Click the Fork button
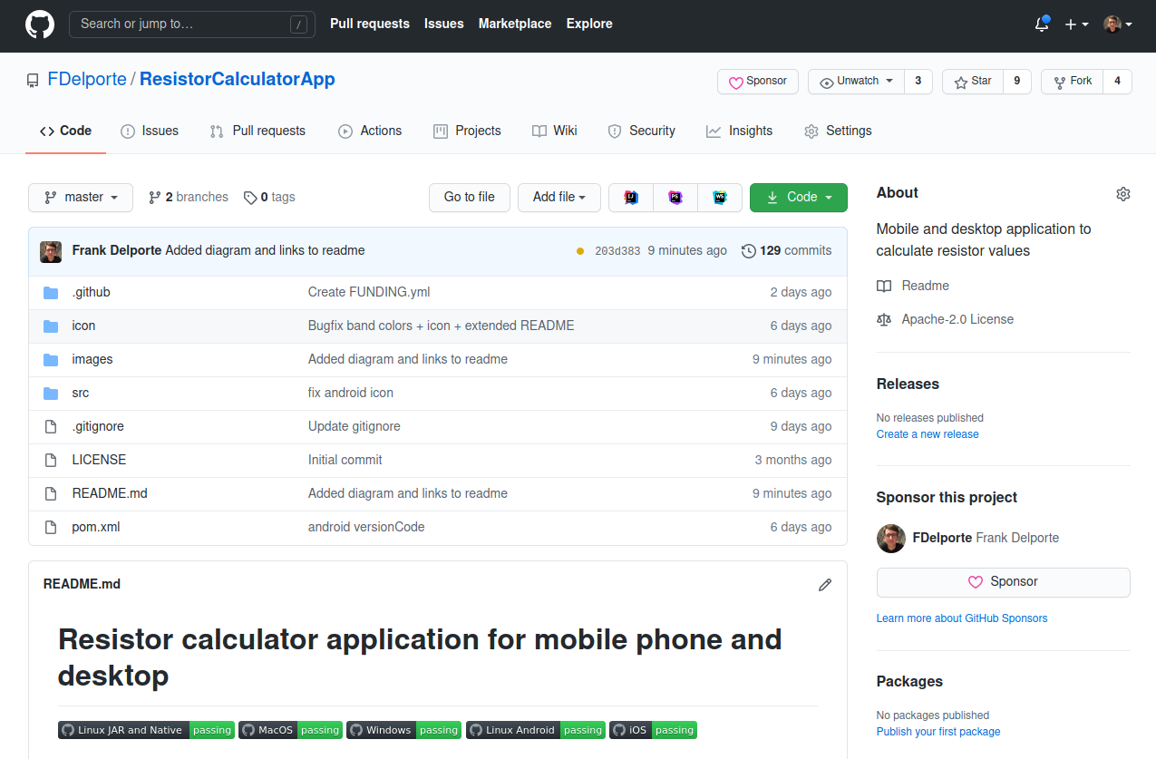 pos(1072,82)
